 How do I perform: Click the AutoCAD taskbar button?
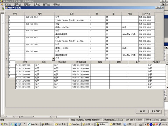(x=34, y=124)
